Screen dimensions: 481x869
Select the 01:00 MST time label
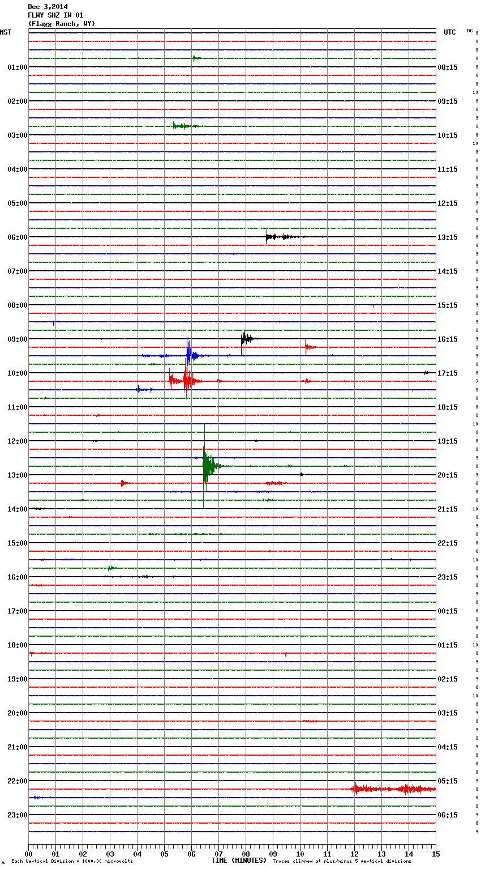point(18,67)
